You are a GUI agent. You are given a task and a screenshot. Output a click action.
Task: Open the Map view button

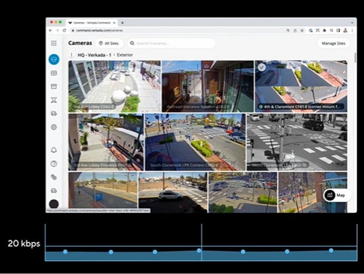[337, 195]
